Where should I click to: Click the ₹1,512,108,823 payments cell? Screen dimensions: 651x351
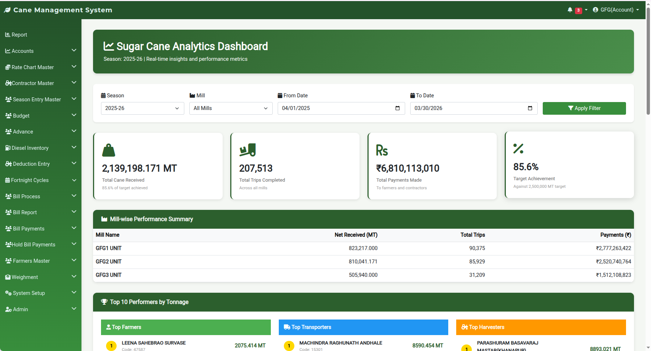click(613, 275)
